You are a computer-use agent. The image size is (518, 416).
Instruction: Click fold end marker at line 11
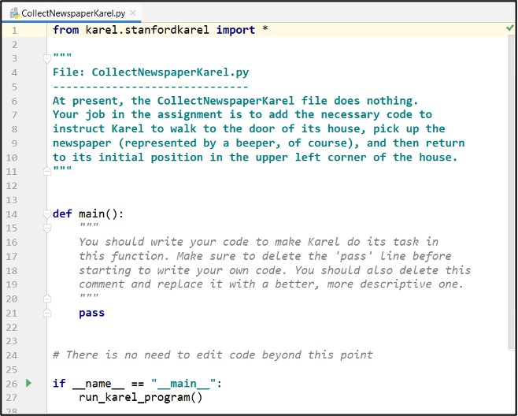pos(47,171)
